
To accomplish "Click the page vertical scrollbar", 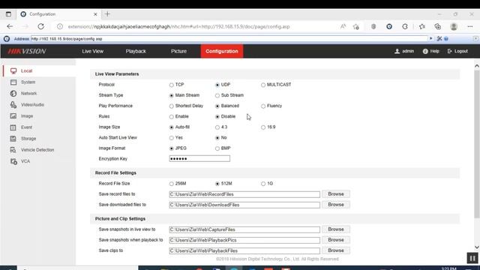I will (477, 144).
